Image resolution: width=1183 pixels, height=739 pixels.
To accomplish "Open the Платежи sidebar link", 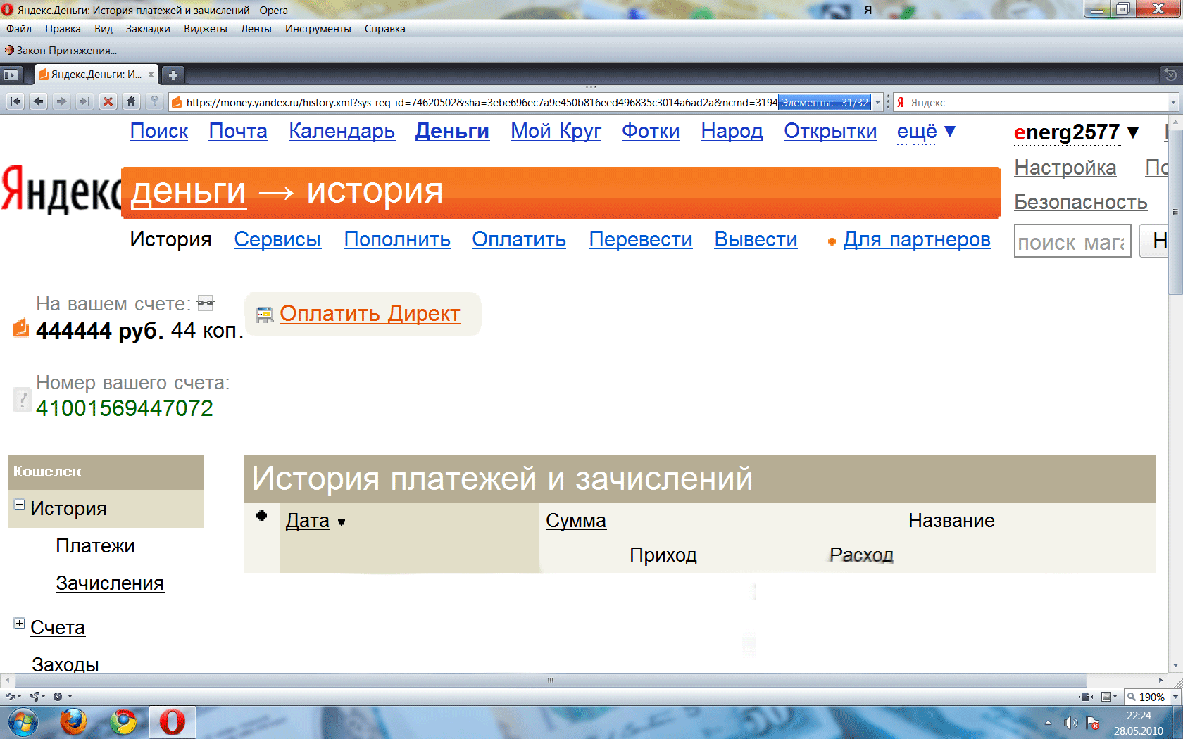I will (x=95, y=546).
